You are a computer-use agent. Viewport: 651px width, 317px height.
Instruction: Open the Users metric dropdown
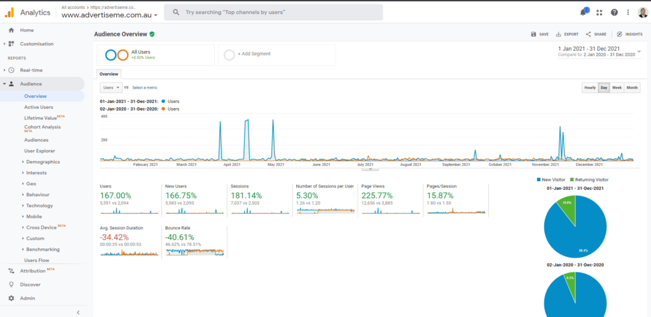(111, 88)
